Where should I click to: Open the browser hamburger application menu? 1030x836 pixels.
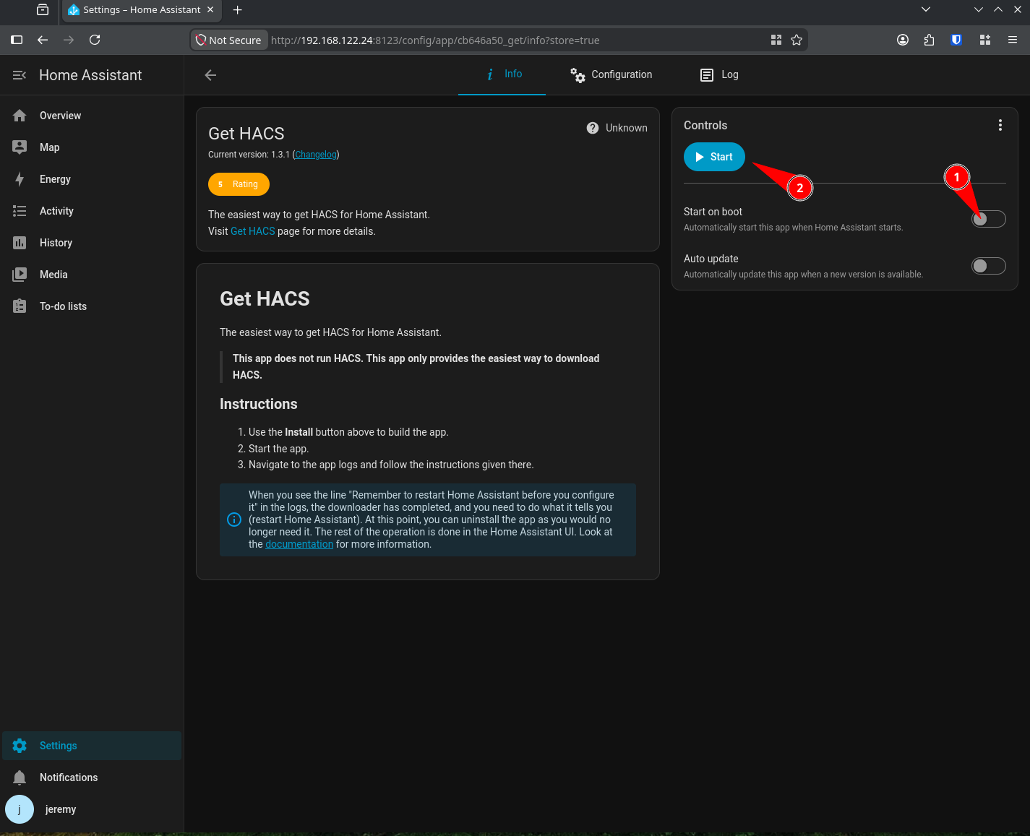click(1013, 40)
